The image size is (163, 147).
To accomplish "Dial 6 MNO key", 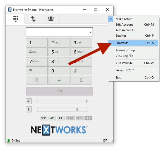I will [x=81, y=52].
